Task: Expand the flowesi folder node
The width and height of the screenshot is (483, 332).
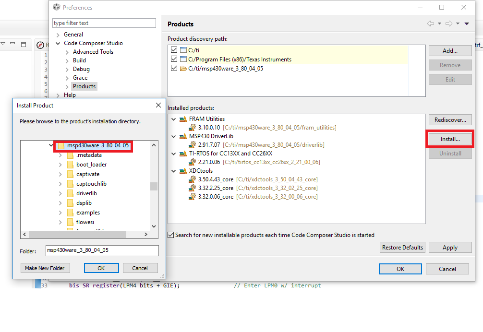Action: click(60, 222)
